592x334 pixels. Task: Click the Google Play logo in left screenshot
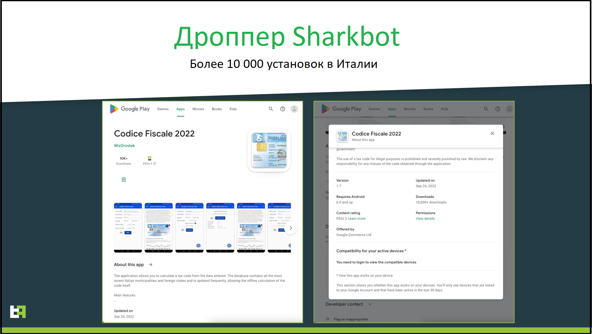pyautogui.click(x=130, y=109)
